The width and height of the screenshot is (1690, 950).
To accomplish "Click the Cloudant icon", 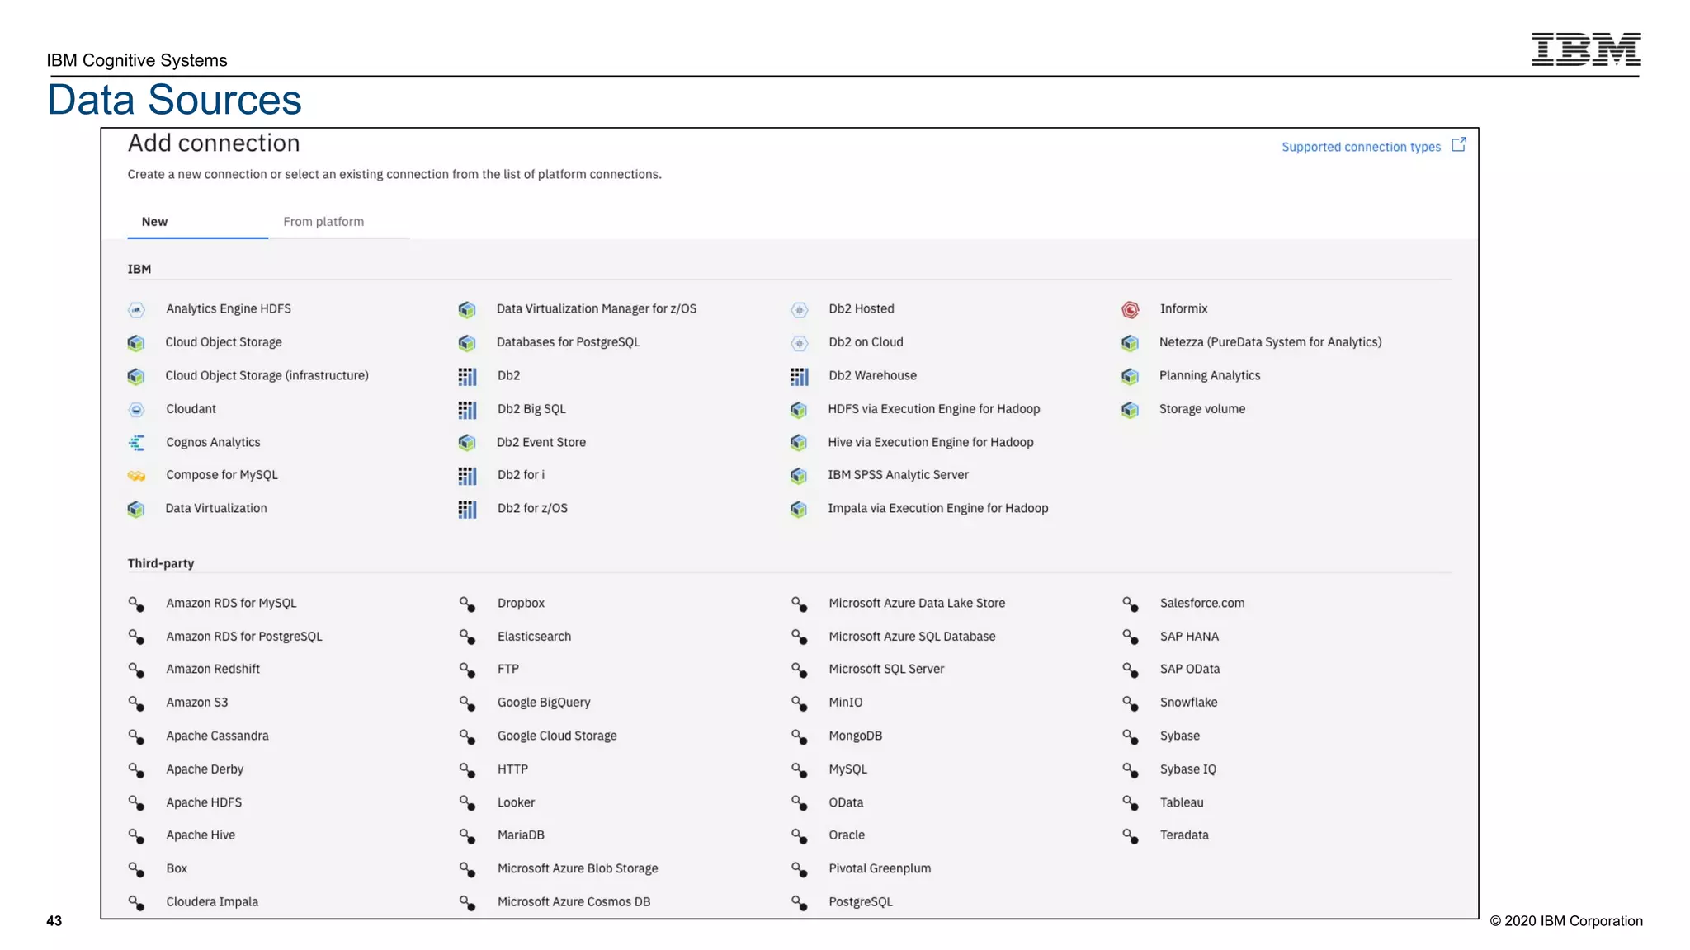I will pos(136,410).
